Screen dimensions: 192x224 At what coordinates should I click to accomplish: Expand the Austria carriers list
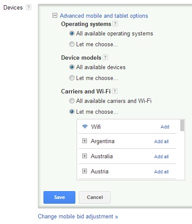84,171
